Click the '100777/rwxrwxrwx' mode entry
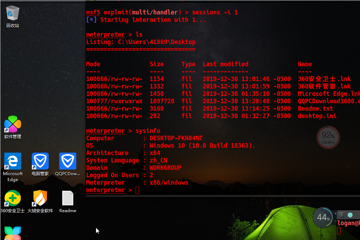 [x=114, y=101]
